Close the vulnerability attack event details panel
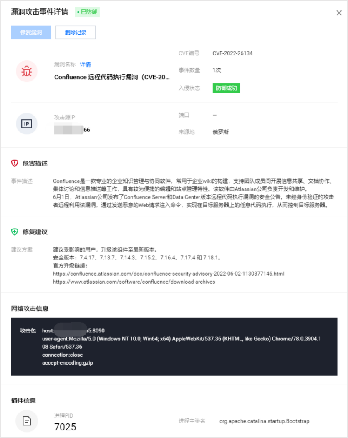Image resolution: width=348 pixels, height=438 pixels. (339, 13)
